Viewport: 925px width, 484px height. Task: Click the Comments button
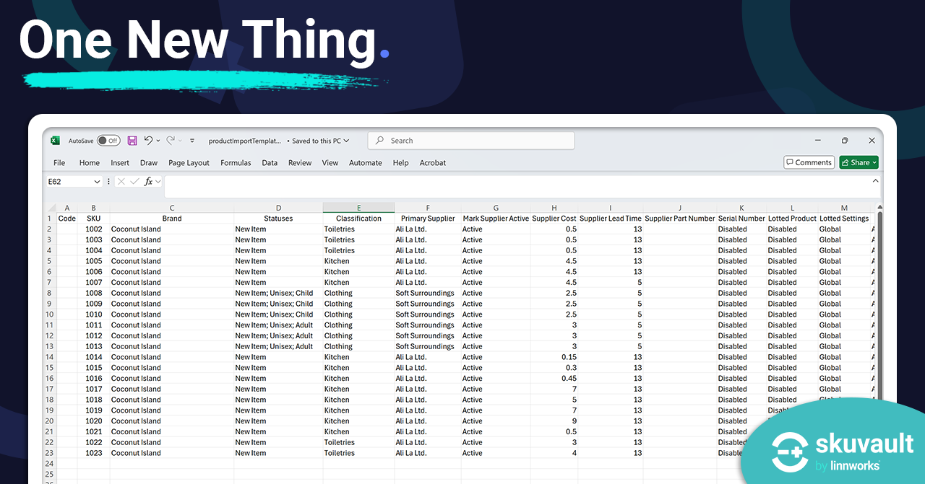tap(809, 162)
